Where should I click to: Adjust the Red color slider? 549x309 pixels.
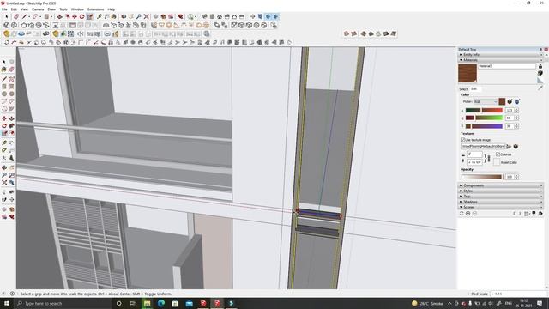(484, 111)
